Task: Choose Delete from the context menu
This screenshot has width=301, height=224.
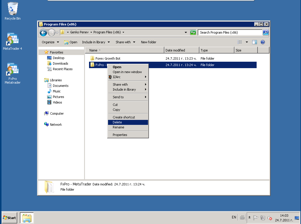Action: coord(128,122)
